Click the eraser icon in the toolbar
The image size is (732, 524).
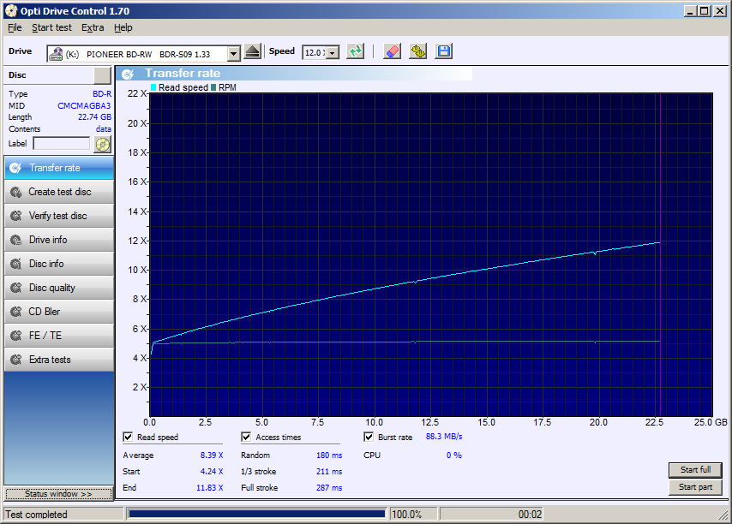pos(393,51)
